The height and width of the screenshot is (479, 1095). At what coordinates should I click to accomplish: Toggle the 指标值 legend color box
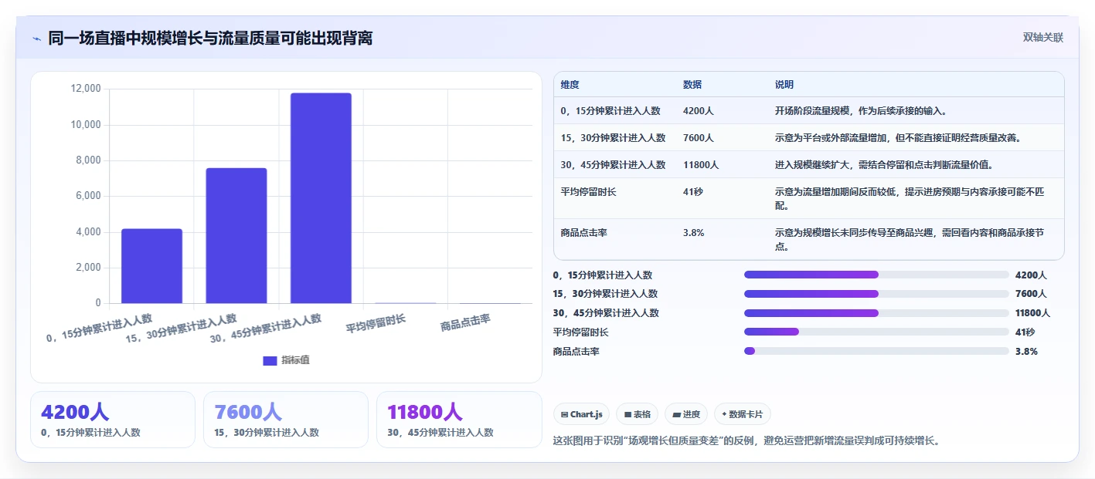point(270,360)
